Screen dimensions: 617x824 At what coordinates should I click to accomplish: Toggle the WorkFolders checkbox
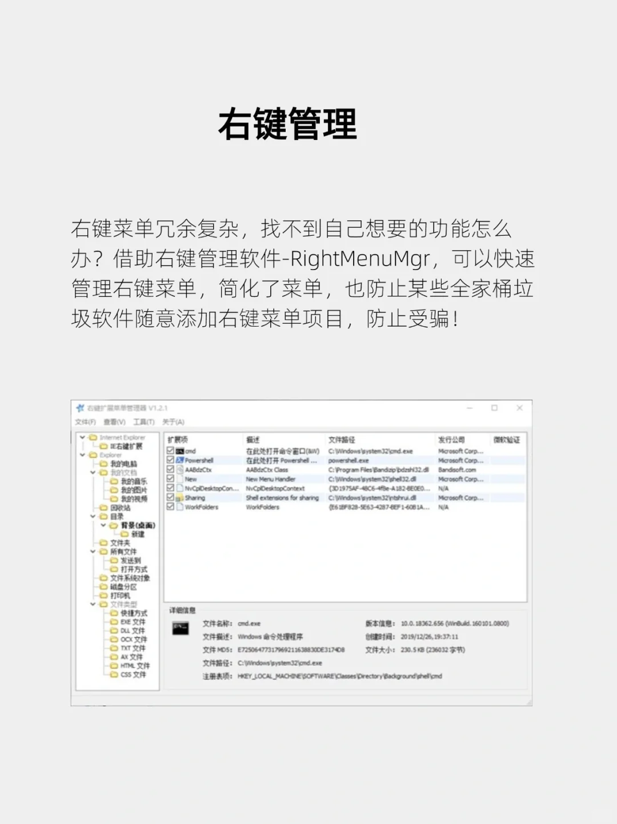(x=170, y=507)
